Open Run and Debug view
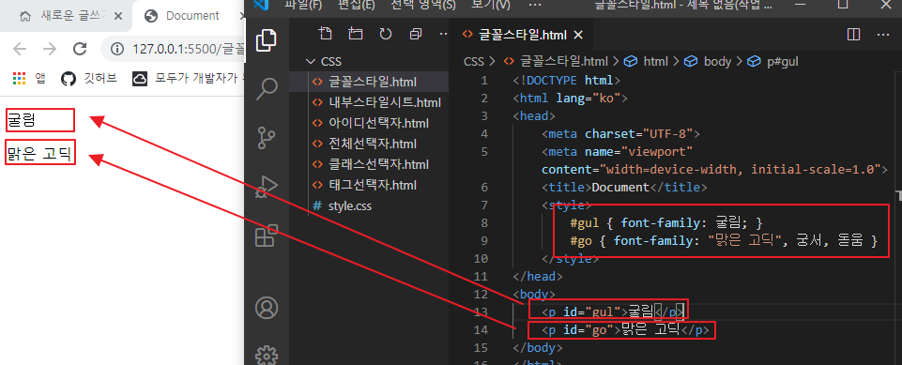The height and width of the screenshot is (365, 902). (x=267, y=187)
